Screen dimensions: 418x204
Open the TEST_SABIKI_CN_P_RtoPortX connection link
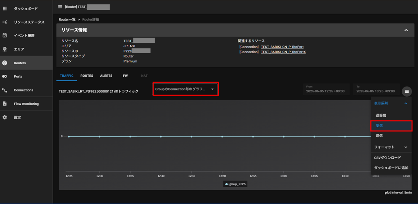(283, 52)
